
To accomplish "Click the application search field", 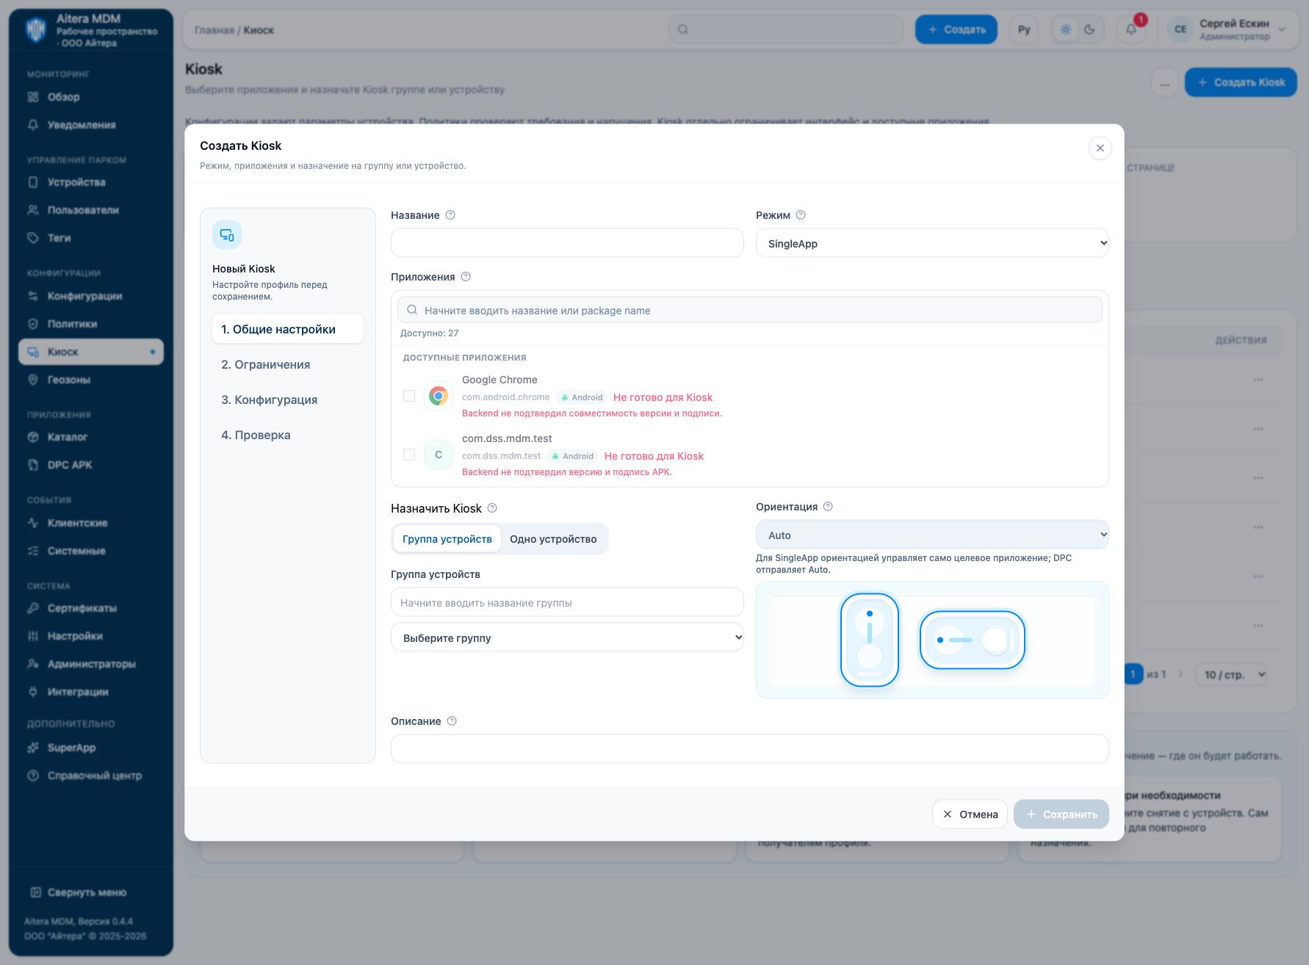I will click(750, 310).
